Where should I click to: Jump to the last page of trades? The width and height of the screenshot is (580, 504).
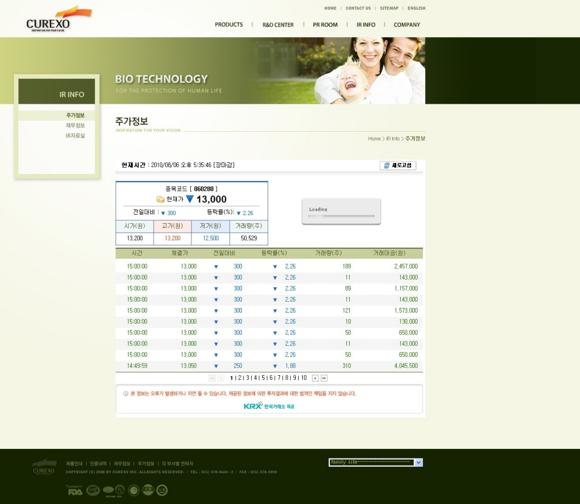pos(324,378)
